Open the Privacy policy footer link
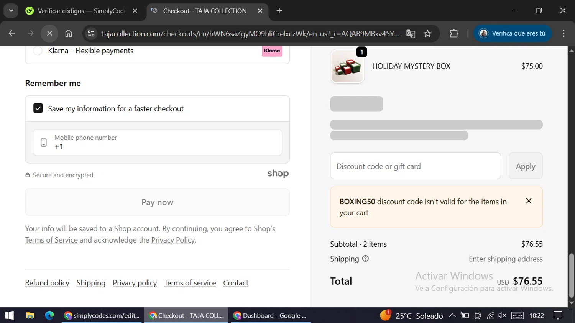The height and width of the screenshot is (323, 575). (135, 283)
